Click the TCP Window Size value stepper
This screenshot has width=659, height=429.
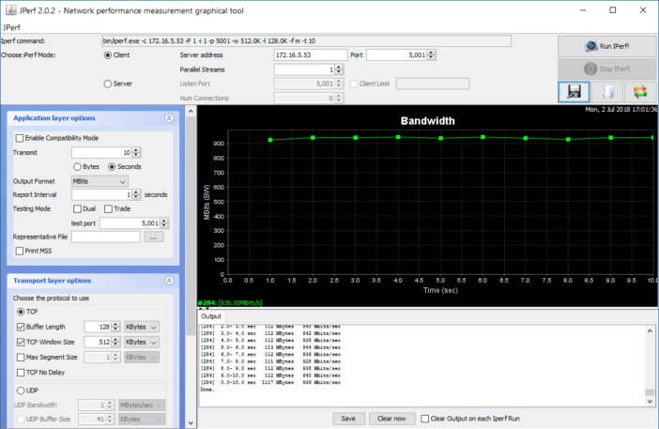point(116,342)
